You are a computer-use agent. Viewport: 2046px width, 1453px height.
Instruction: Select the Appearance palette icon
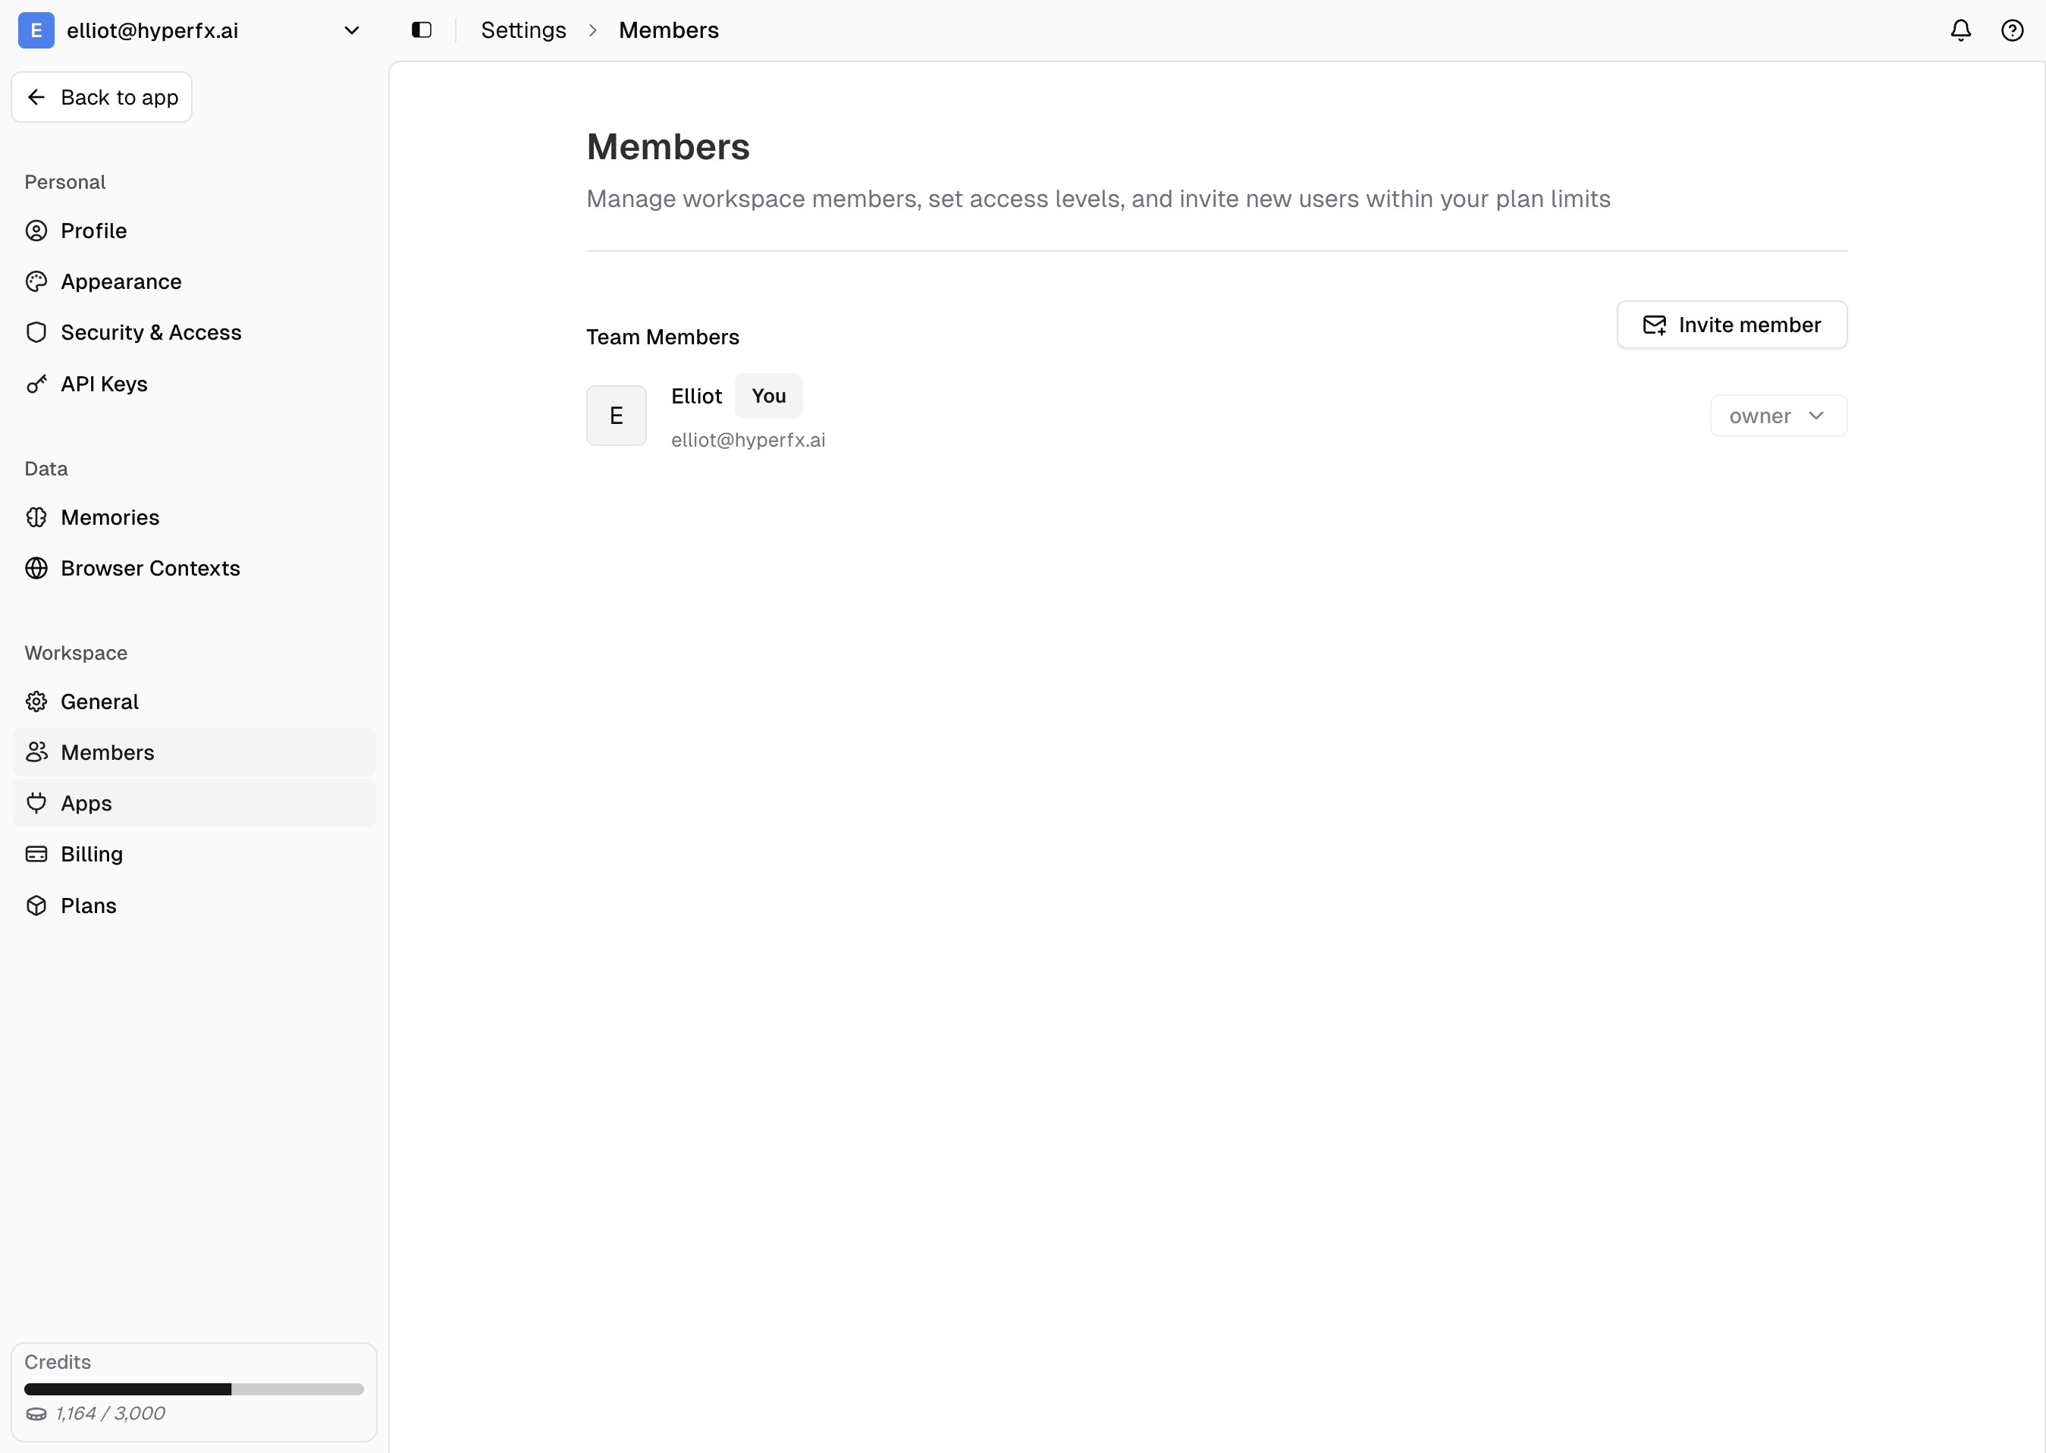36,281
